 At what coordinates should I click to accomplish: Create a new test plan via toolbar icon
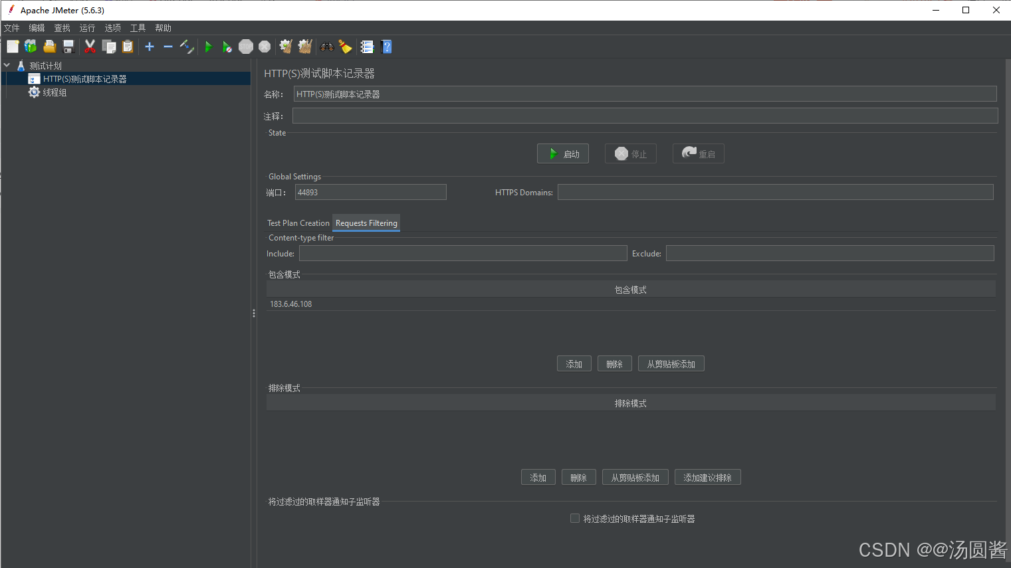click(x=13, y=47)
